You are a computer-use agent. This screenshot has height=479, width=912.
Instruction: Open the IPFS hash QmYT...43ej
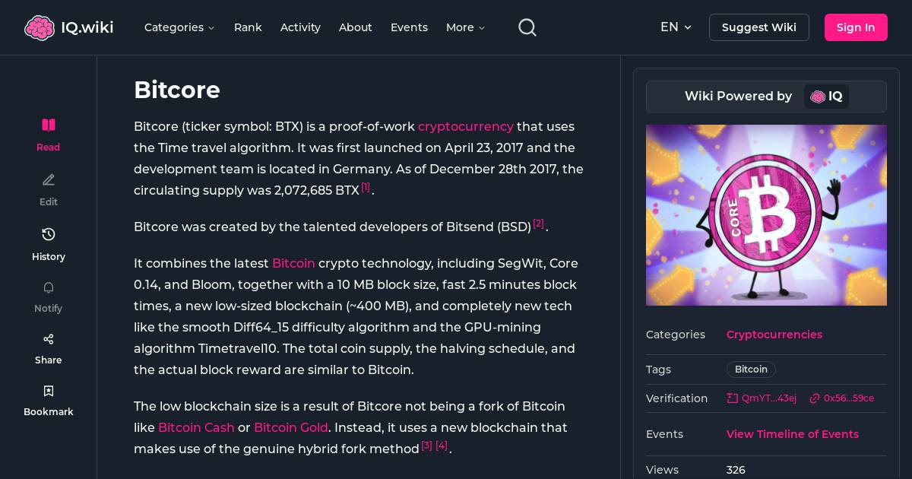762,398
